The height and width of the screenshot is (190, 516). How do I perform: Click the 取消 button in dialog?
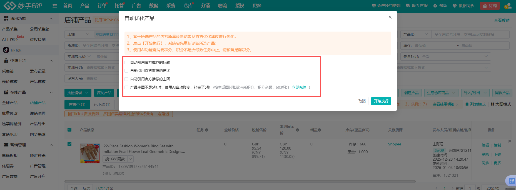click(362, 101)
